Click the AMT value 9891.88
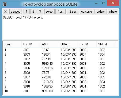Viewport: 121px width, 98px height. coord(47,91)
